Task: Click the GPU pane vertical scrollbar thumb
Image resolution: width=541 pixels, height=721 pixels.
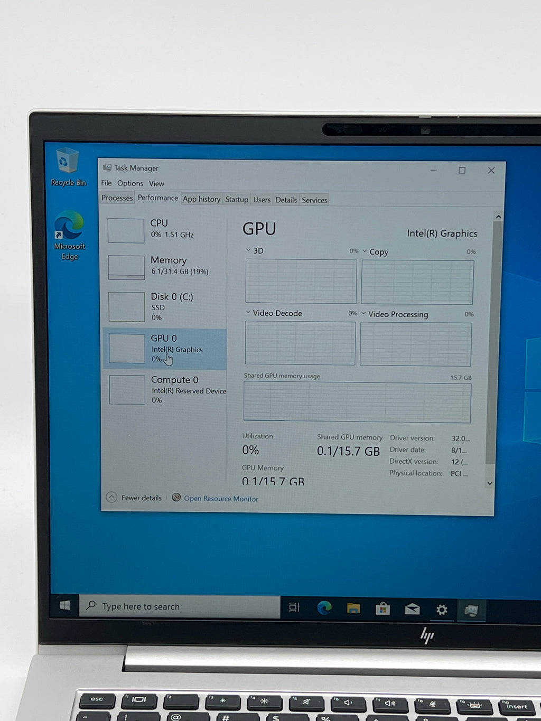Action: [x=495, y=343]
